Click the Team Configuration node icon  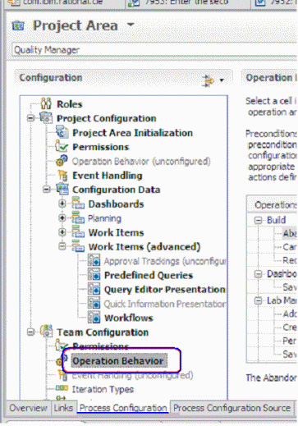pyautogui.click(x=46, y=332)
